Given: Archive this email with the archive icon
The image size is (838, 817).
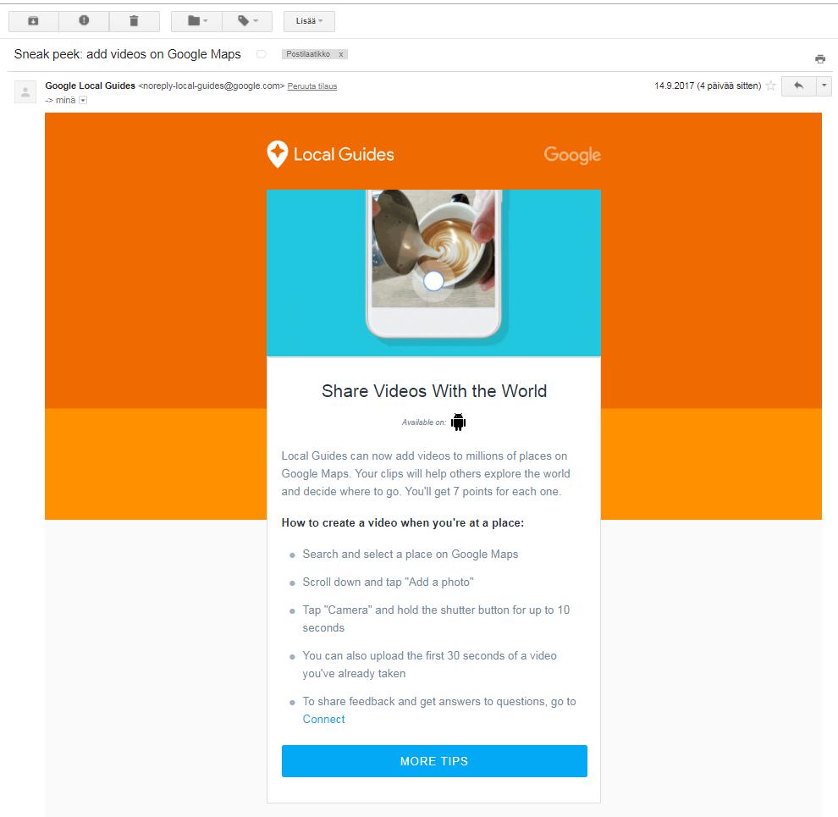Looking at the screenshot, I should pos(33,21).
